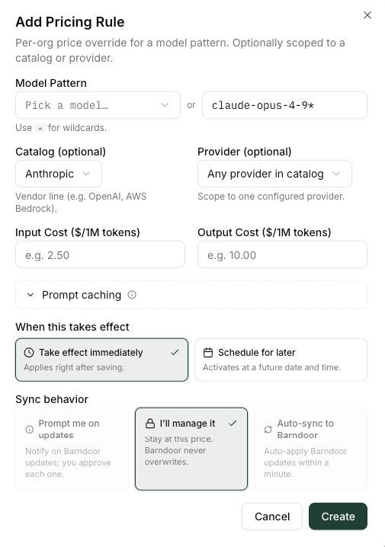The image size is (385, 547).
Task: Choose Prompt me on updates sync behavior
Action: (x=72, y=449)
